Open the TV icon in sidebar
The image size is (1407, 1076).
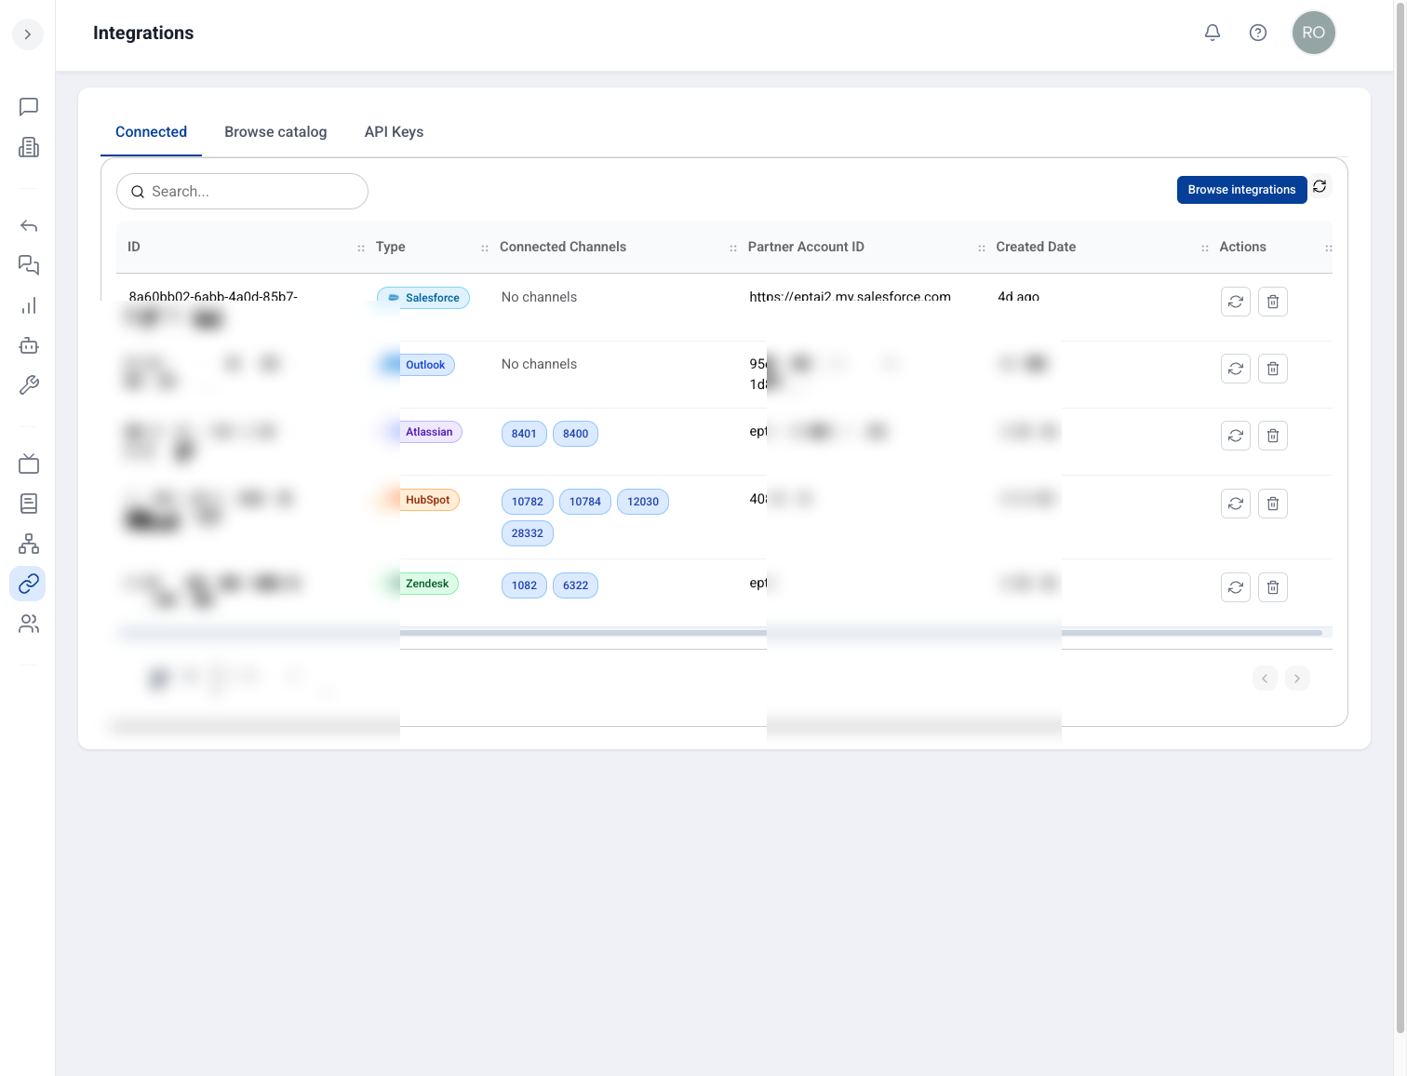(29, 464)
